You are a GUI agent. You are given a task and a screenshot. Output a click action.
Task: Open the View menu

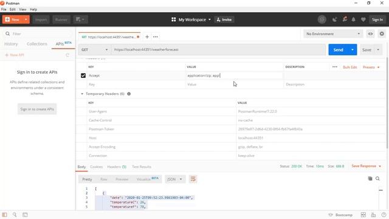(22, 9)
